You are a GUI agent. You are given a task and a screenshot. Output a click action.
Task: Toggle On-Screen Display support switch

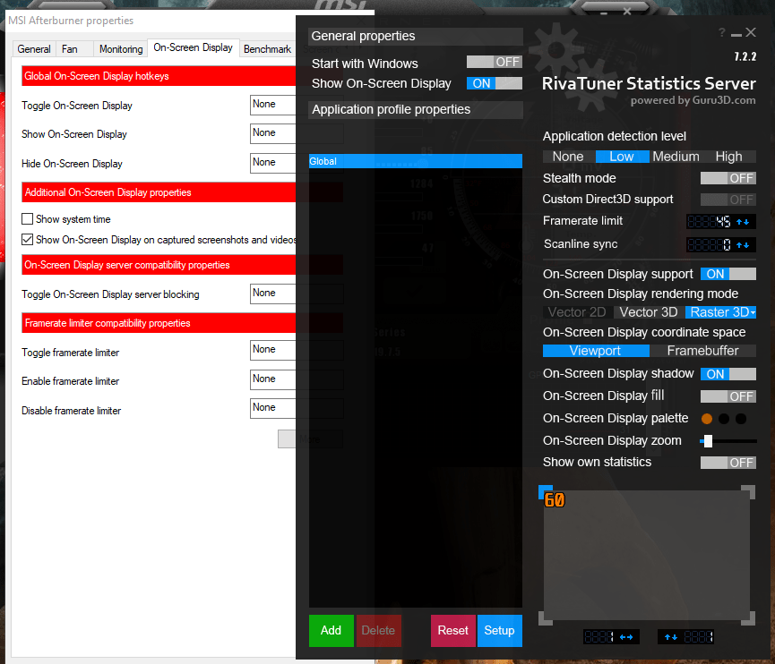tap(728, 274)
